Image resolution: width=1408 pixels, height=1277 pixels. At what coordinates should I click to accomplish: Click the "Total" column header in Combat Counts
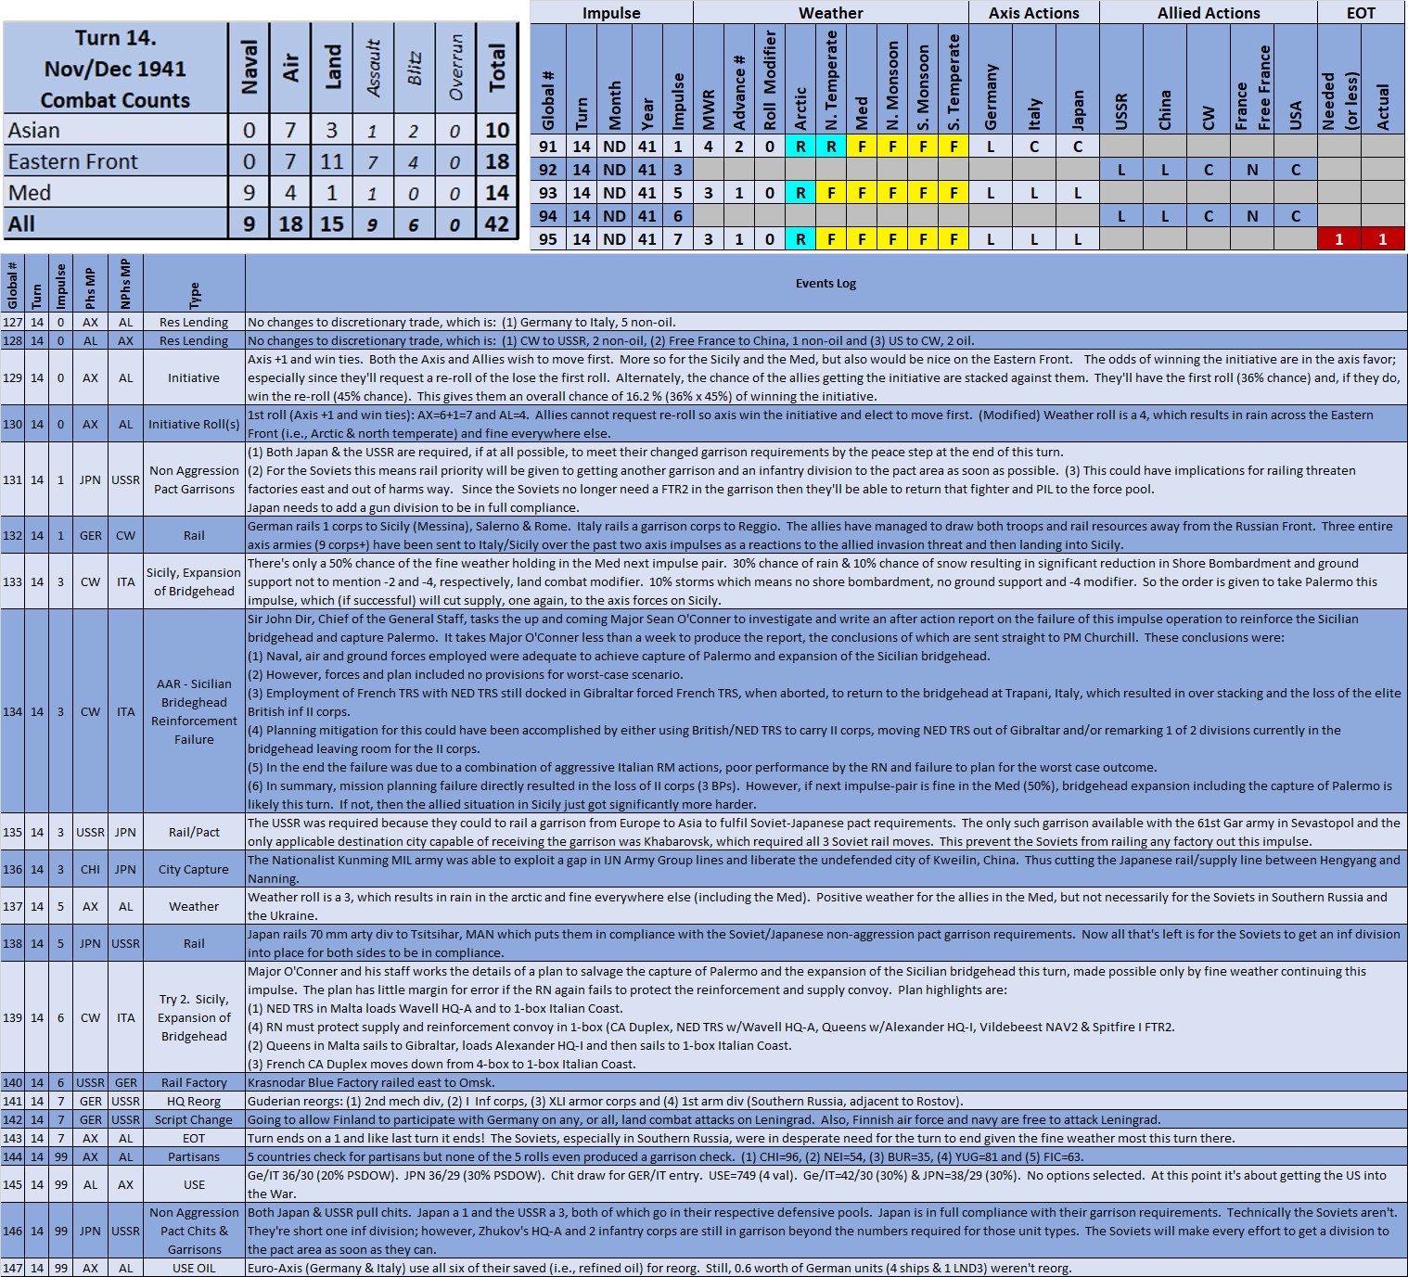(x=497, y=68)
